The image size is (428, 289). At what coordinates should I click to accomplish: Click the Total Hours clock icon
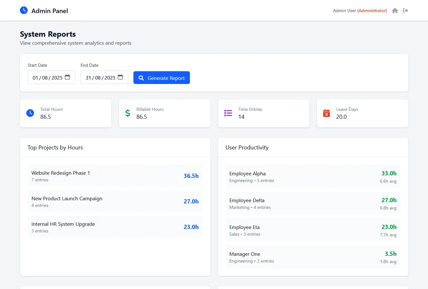click(30, 113)
